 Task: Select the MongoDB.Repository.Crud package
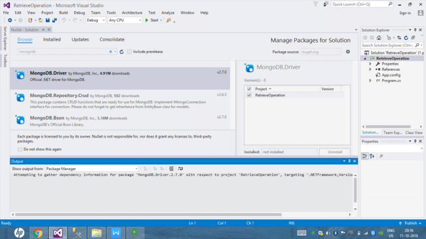click(120, 101)
